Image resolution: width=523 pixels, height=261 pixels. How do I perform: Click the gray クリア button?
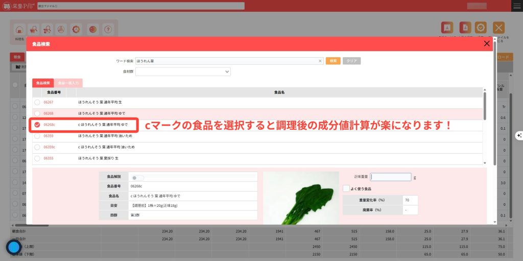click(351, 61)
